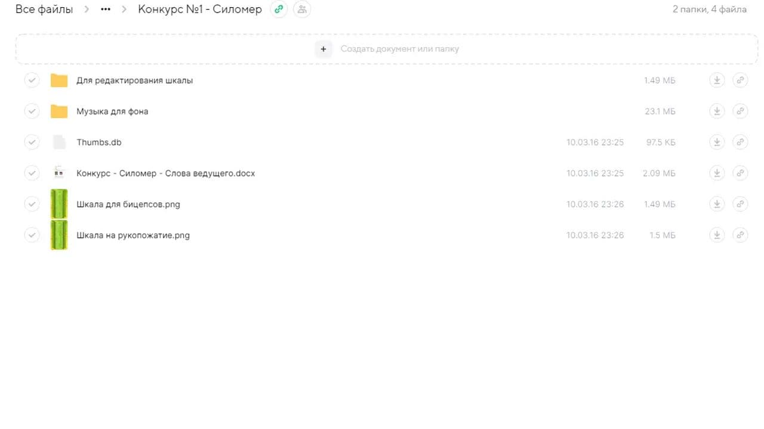Get share link for the docx file

pyautogui.click(x=740, y=173)
